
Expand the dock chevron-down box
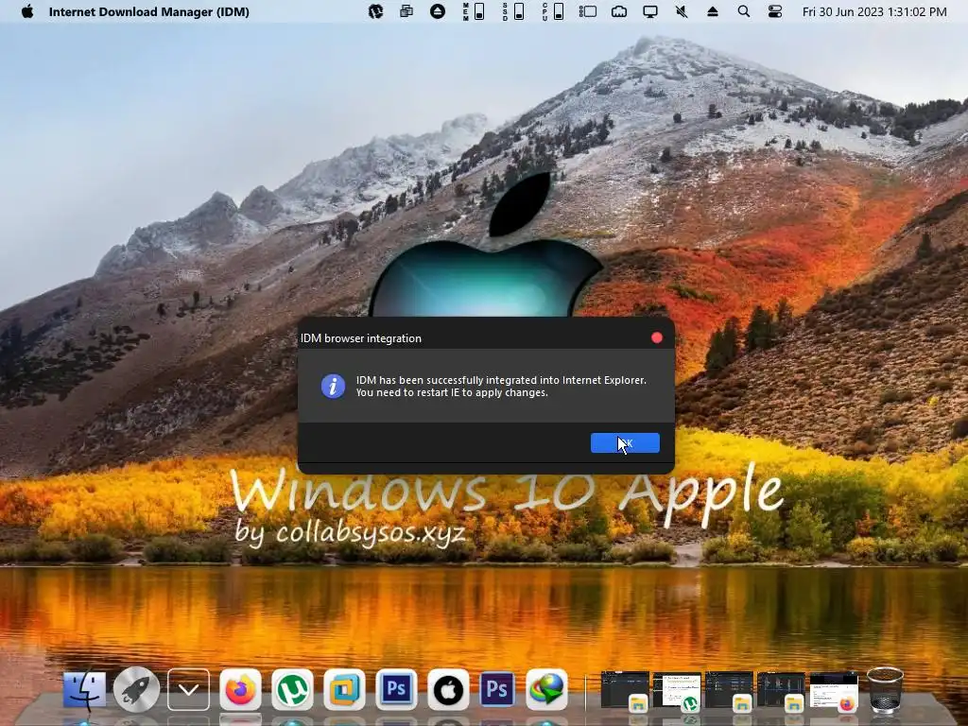188,689
